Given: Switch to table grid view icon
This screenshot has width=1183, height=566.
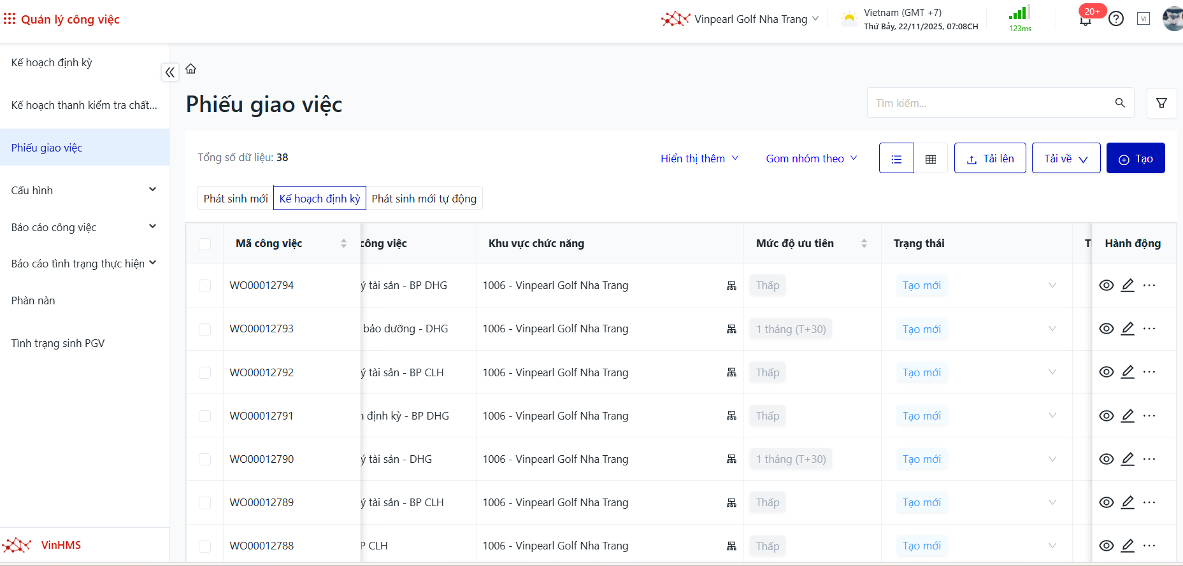Looking at the screenshot, I should pyautogui.click(x=931, y=159).
